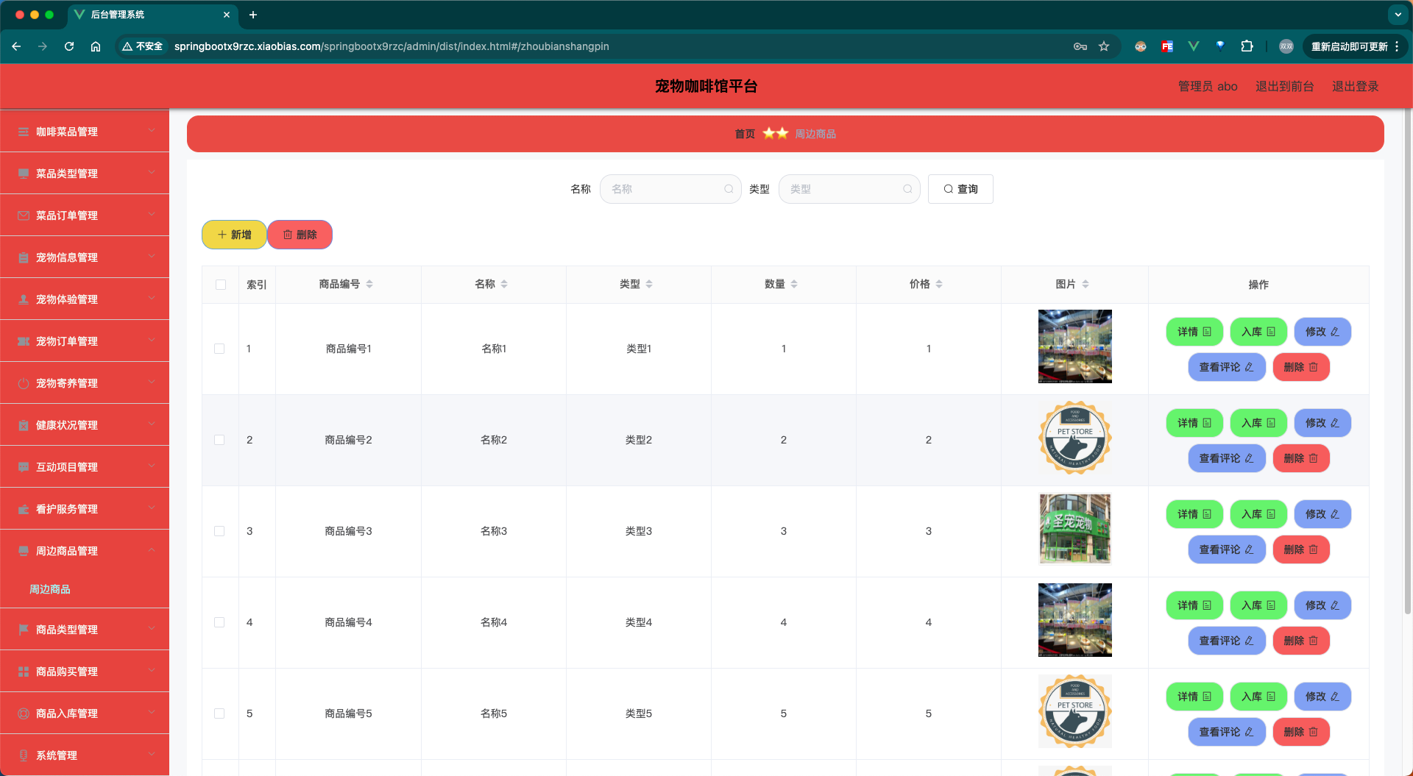Check the row checkbox for 商品编号1
Viewport: 1413px width, 776px height.
pyautogui.click(x=219, y=349)
